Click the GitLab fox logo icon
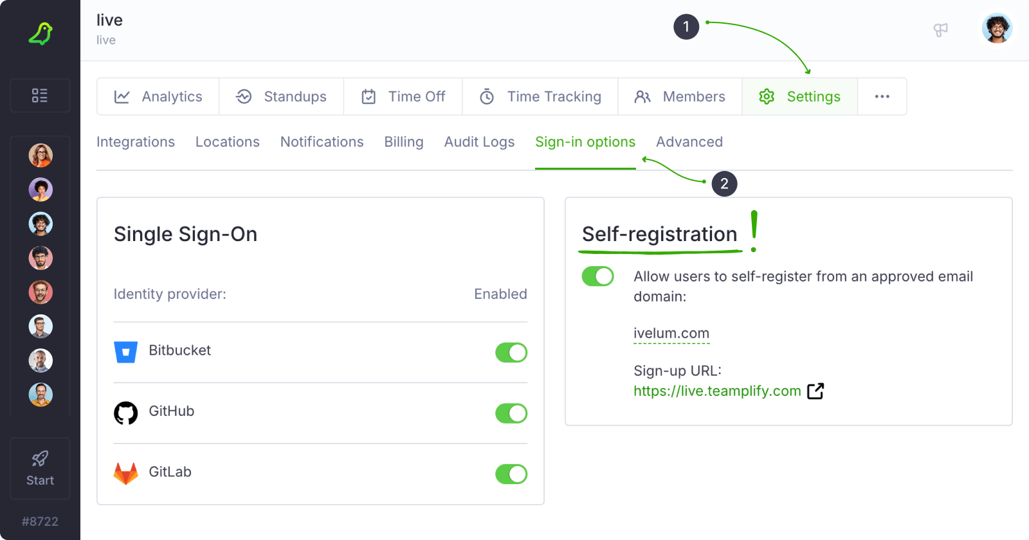 (x=125, y=473)
